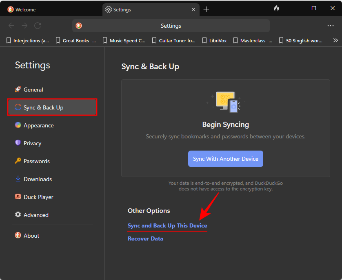Click the colorful Appearance circle icon

tap(18, 125)
